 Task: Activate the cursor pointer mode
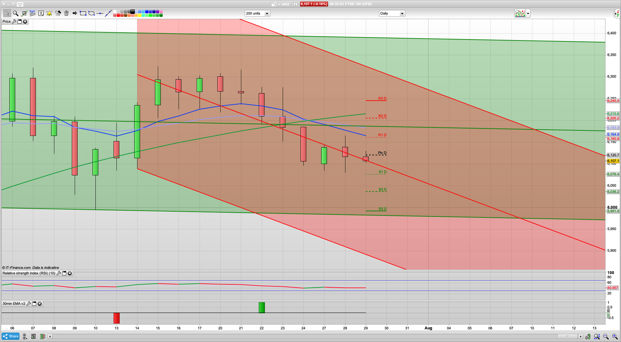(7, 13)
